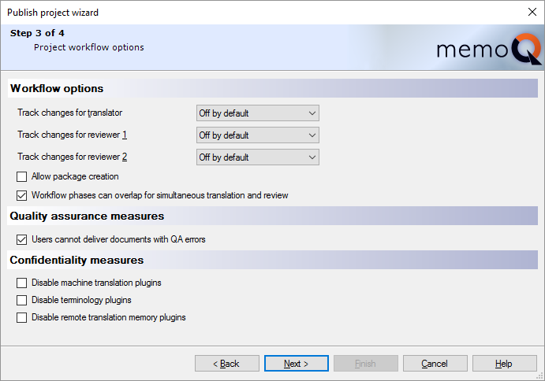Click the grayed-out Finish button
This screenshot has width=545, height=381.
pyautogui.click(x=365, y=364)
